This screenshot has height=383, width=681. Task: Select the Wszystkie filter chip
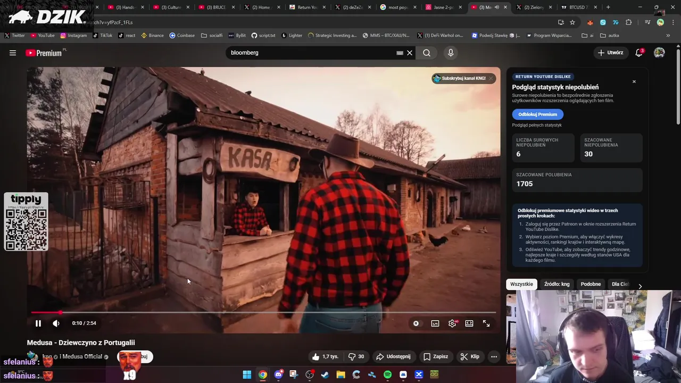coord(521,284)
